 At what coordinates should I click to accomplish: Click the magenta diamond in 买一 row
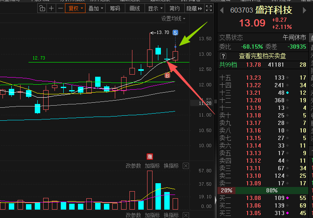[x=287, y=198]
